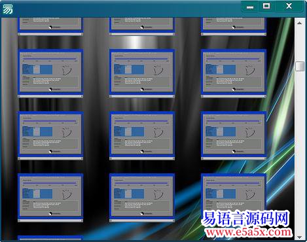
Task: Click the scrollbar down arrow
Action: [x=300, y=237]
